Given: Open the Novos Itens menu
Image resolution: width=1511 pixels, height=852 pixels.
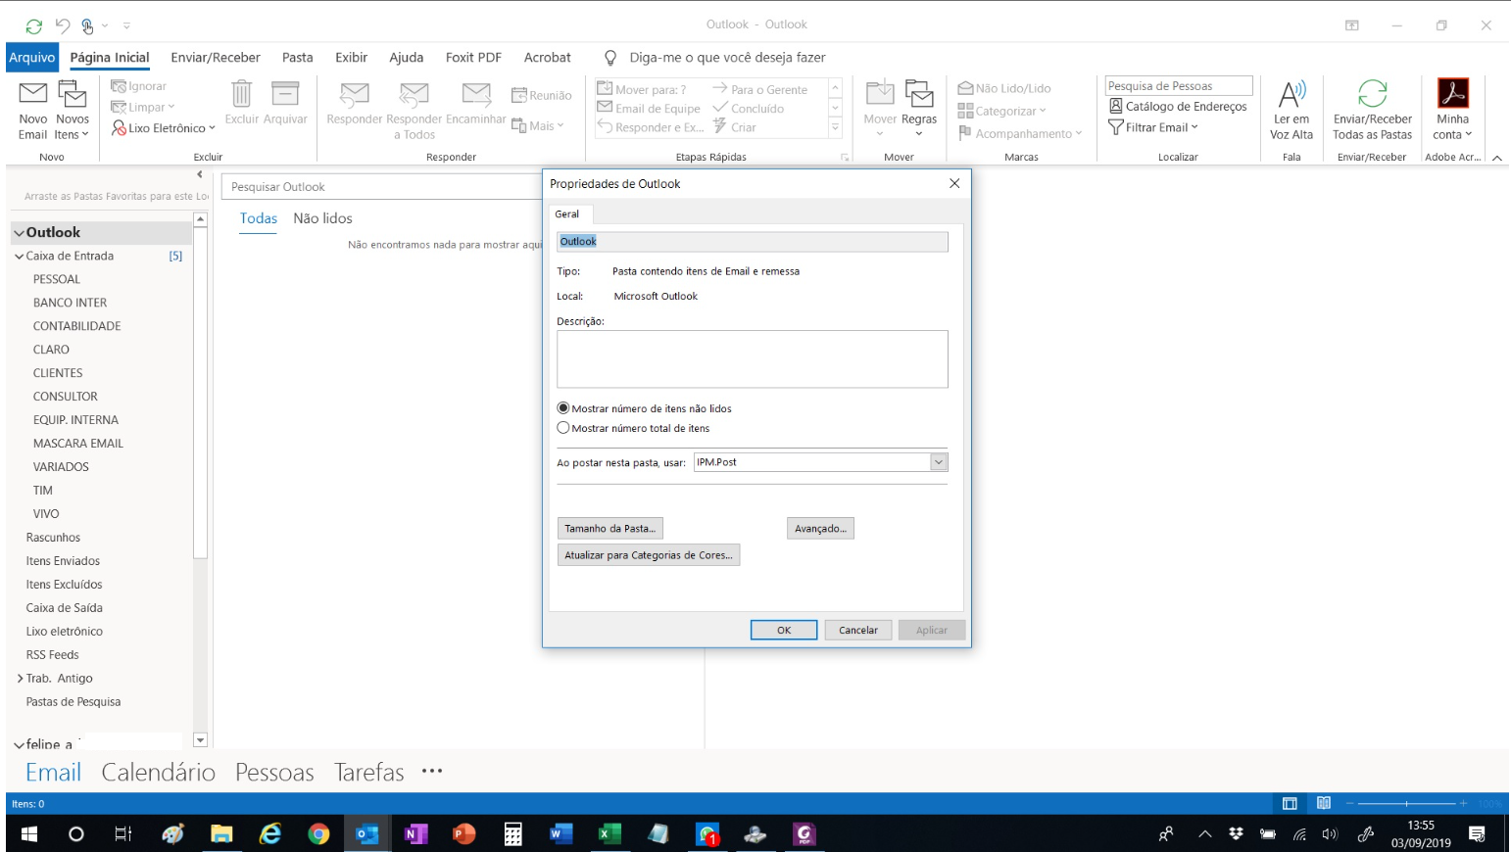Looking at the screenshot, I should click(73, 111).
